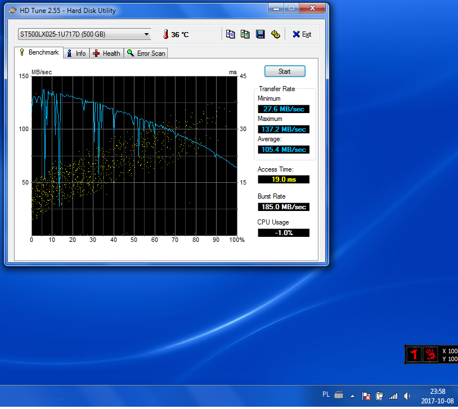Open the Health tab
The height and width of the screenshot is (409, 458).
[106, 53]
